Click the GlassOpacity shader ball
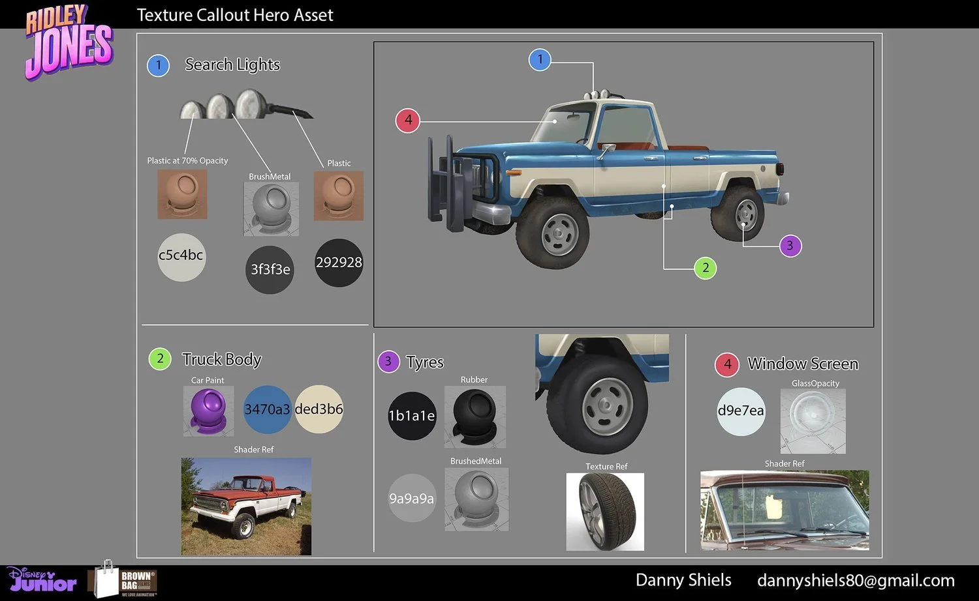This screenshot has width=979, height=601. pos(813,421)
